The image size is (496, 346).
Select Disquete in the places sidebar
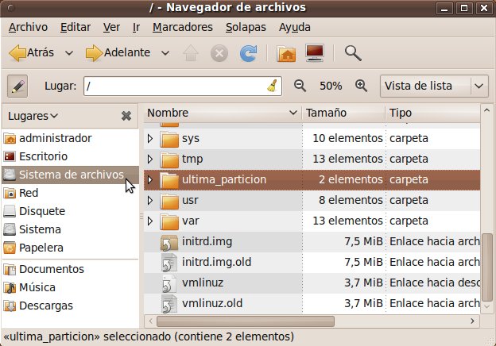coord(70,211)
